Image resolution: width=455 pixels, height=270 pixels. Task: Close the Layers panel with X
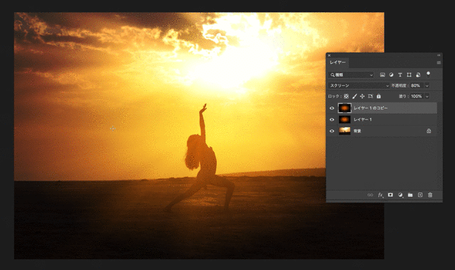(329, 55)
